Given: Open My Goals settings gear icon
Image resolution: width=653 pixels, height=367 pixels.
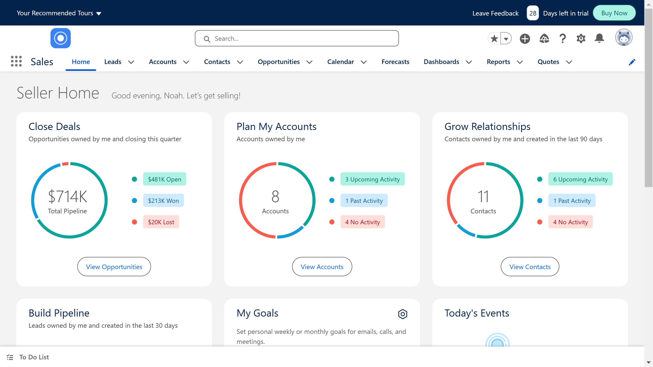Looking at the screenshot, I should click(403, 314).
